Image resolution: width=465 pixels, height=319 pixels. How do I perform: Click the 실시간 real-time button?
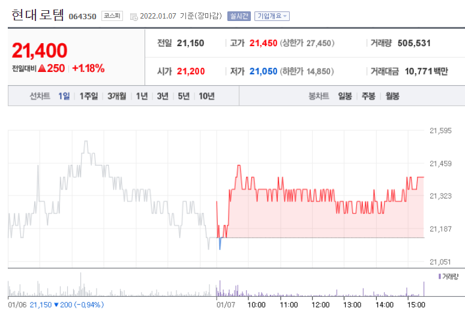click(239, 16)
